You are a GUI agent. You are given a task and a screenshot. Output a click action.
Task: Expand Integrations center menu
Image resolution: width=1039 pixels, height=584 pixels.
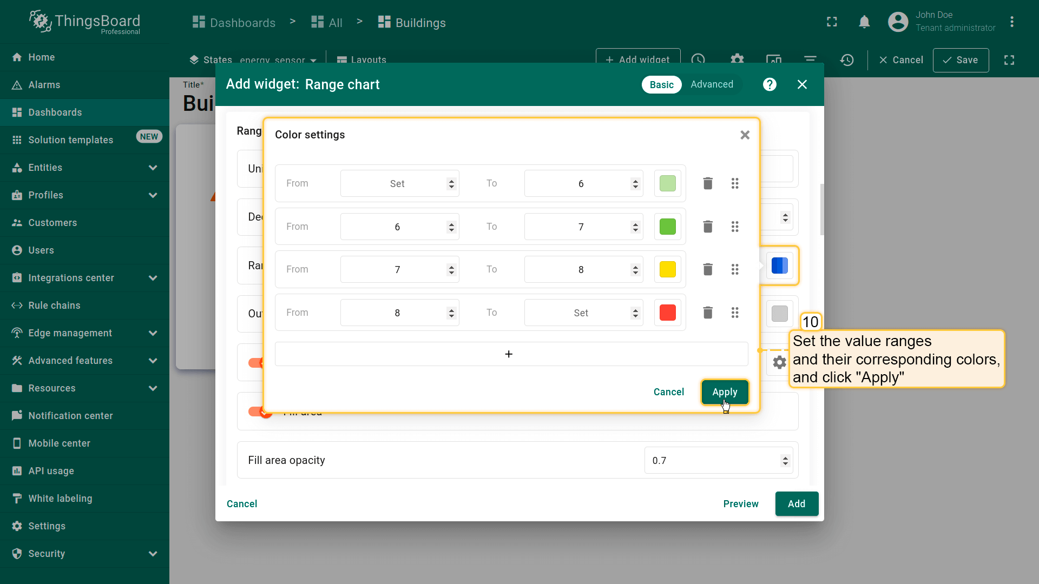pyautogui.click(x=153, y=278)
